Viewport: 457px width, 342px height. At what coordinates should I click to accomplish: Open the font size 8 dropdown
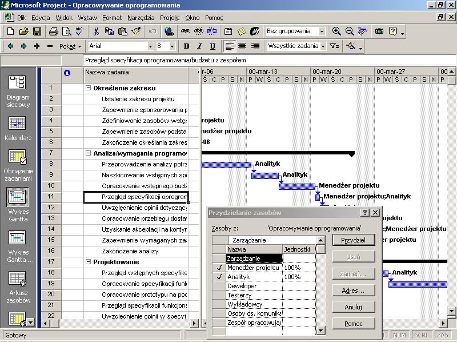coord(173,46)
